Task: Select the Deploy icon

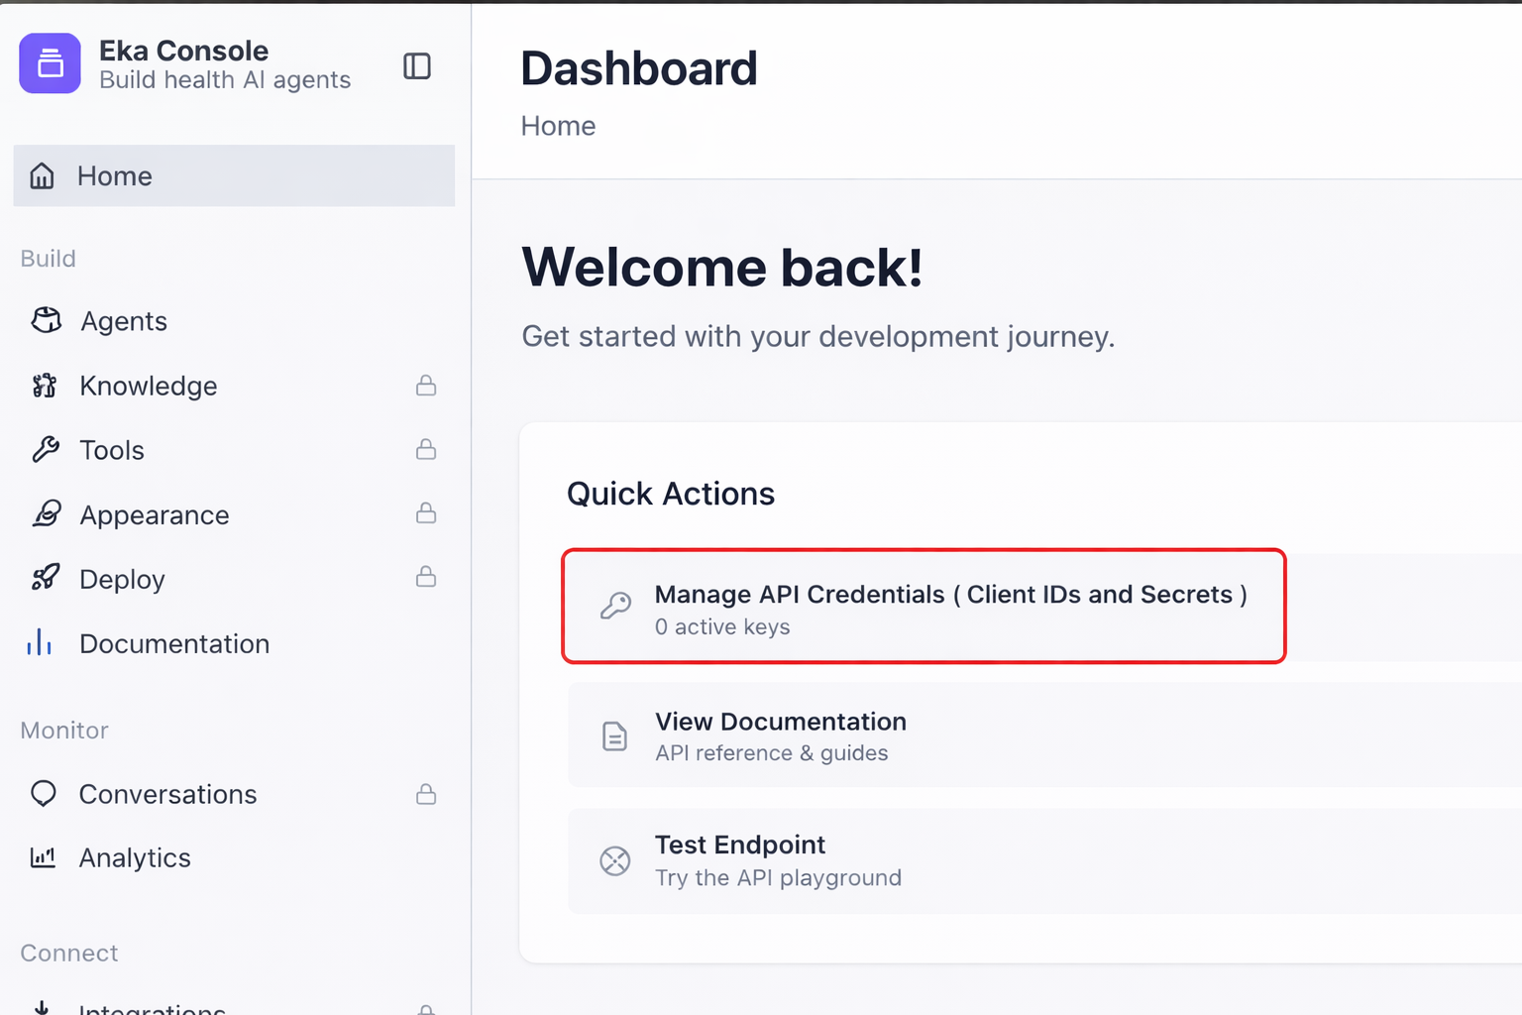Action: 46,578
